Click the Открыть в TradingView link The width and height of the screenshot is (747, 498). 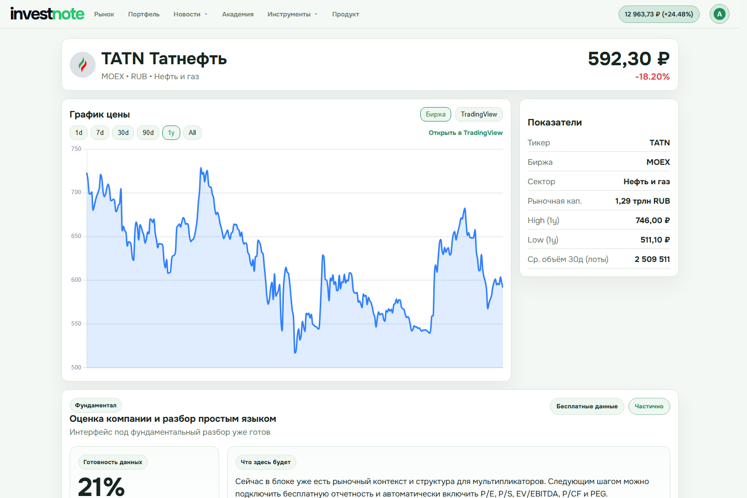click(x=466, y=133)
